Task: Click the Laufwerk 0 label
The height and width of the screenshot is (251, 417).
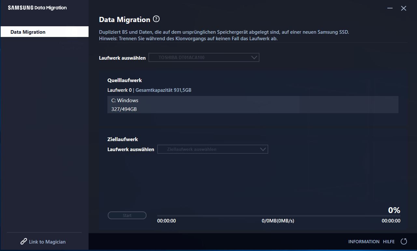Action: [119, 90]
